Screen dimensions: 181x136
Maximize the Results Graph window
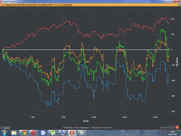coord(171,1)
